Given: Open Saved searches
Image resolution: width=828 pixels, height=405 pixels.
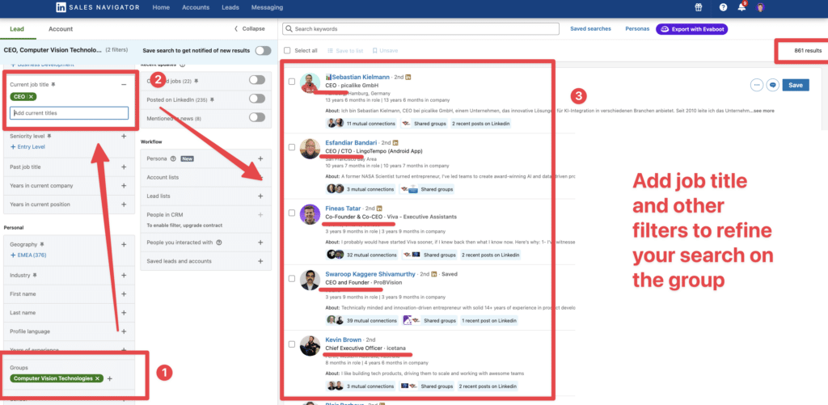Looking at the screenshot, I should click(590, 29).
